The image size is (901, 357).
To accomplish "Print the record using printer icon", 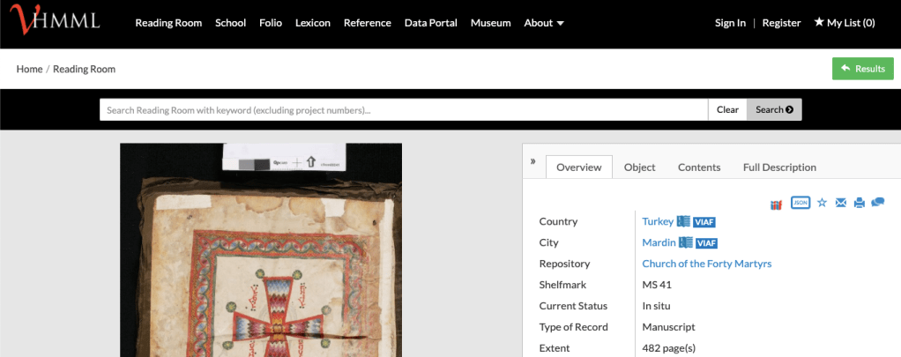I will pos(859,203).
